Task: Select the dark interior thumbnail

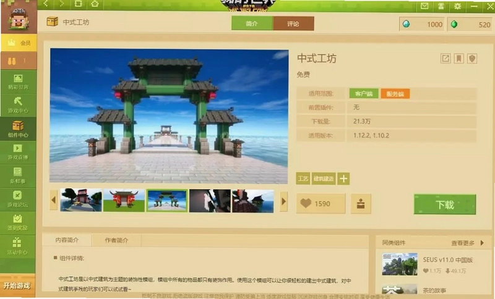Action: coord(210,201)
